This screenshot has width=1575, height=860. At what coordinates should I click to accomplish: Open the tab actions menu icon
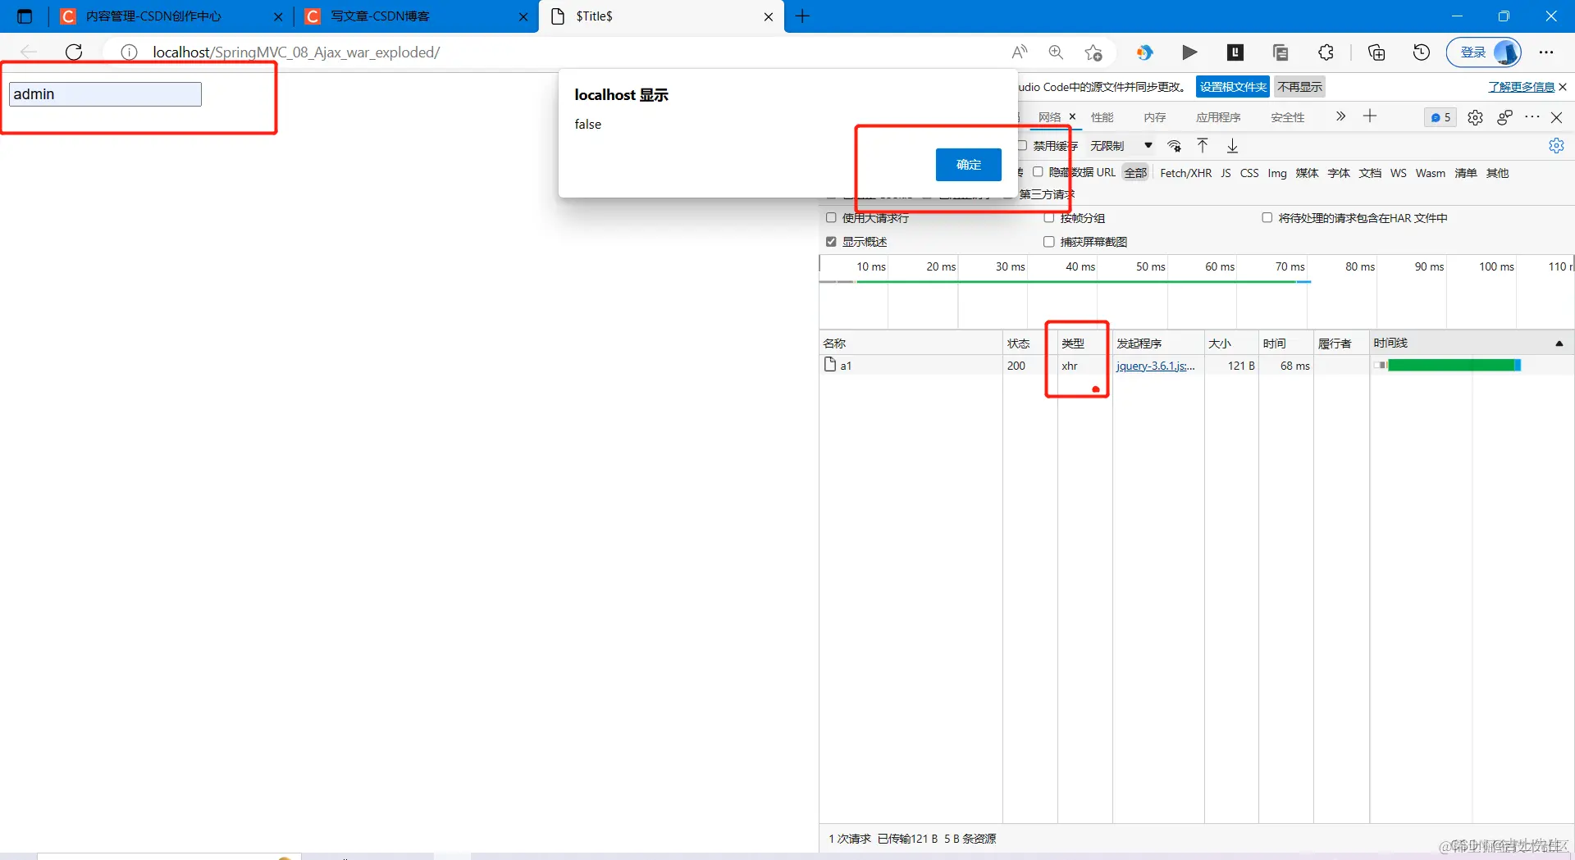tap(25, 16)
